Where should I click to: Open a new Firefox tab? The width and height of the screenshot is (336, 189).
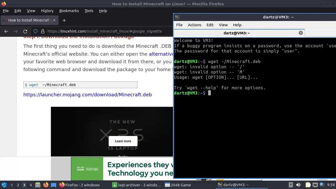(64, 20)
